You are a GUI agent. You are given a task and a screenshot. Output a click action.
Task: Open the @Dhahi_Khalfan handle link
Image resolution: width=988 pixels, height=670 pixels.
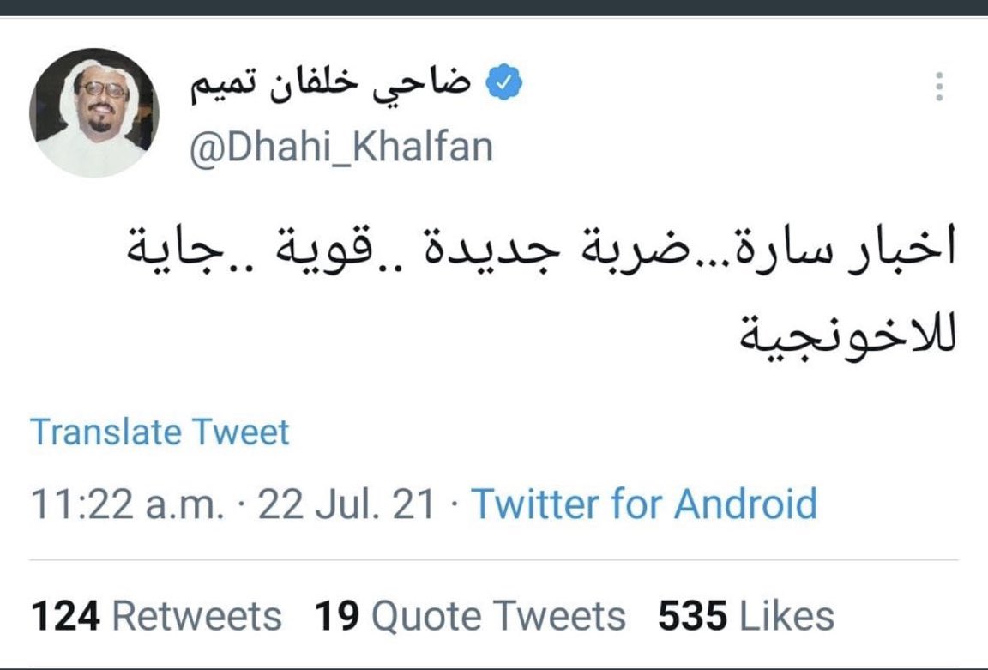coord(343,147)
